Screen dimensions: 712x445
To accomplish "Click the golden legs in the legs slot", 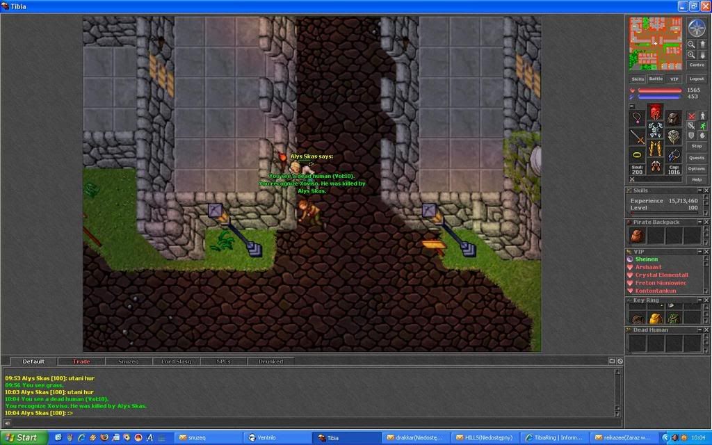I will (655, 148).
